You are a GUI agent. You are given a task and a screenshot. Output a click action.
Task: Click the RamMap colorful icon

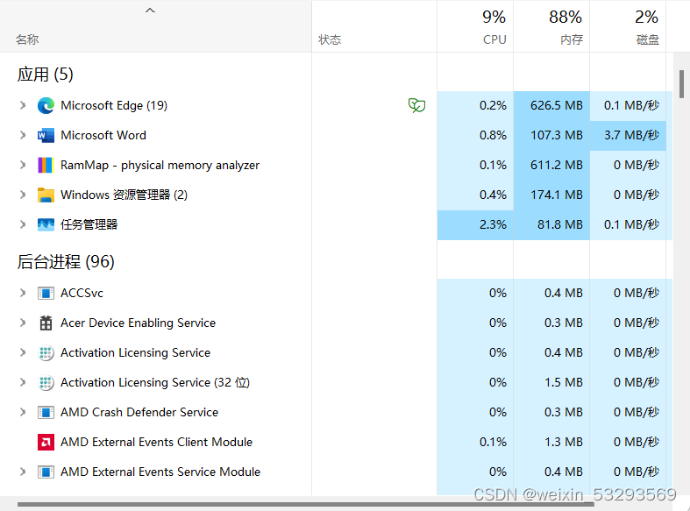(x=46, y=166)
